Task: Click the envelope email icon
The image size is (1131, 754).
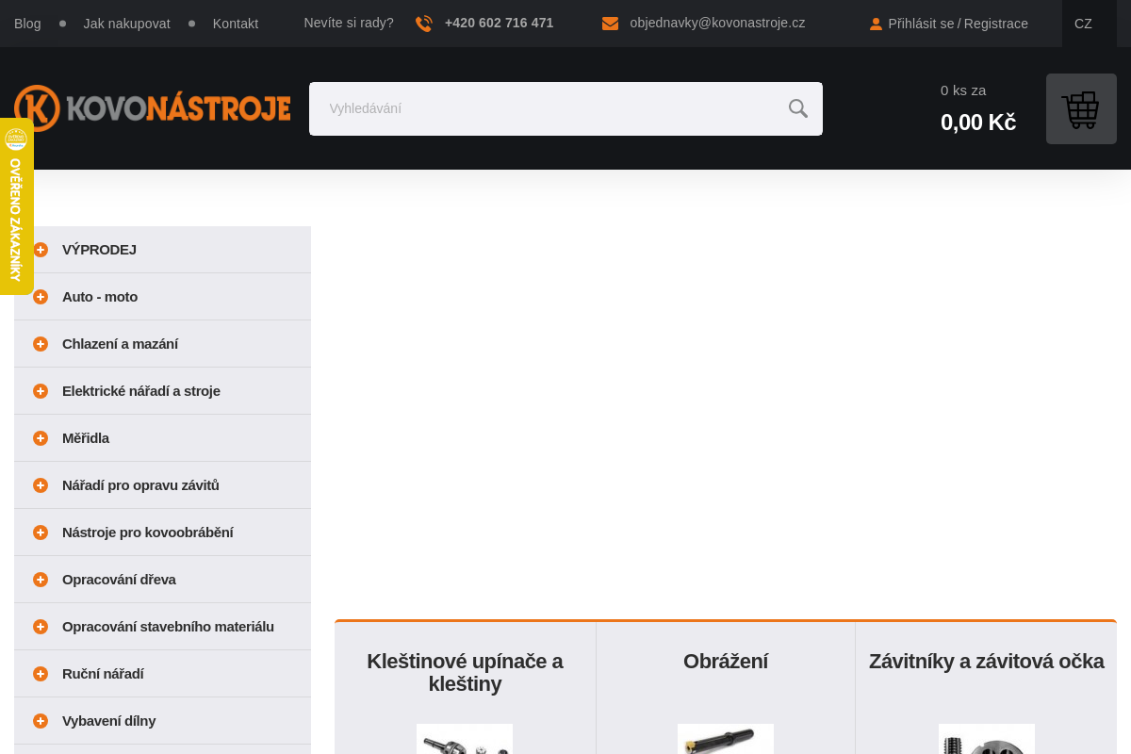Action: 610,24
